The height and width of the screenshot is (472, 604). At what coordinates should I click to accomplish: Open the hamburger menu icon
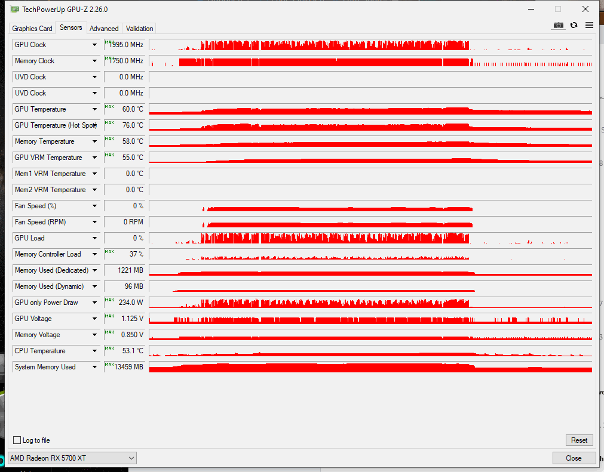click(x=589, y=26)
